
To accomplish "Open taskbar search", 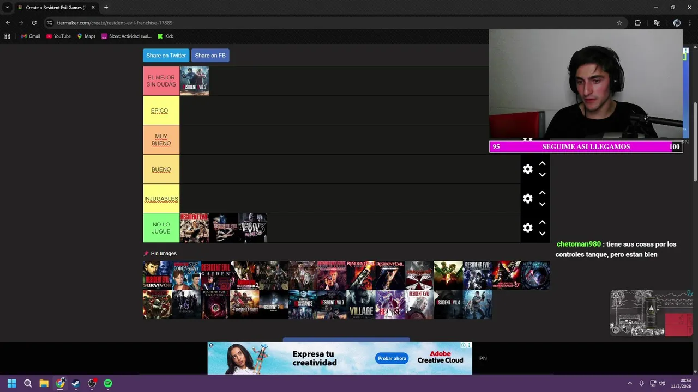I will (28, 383).
